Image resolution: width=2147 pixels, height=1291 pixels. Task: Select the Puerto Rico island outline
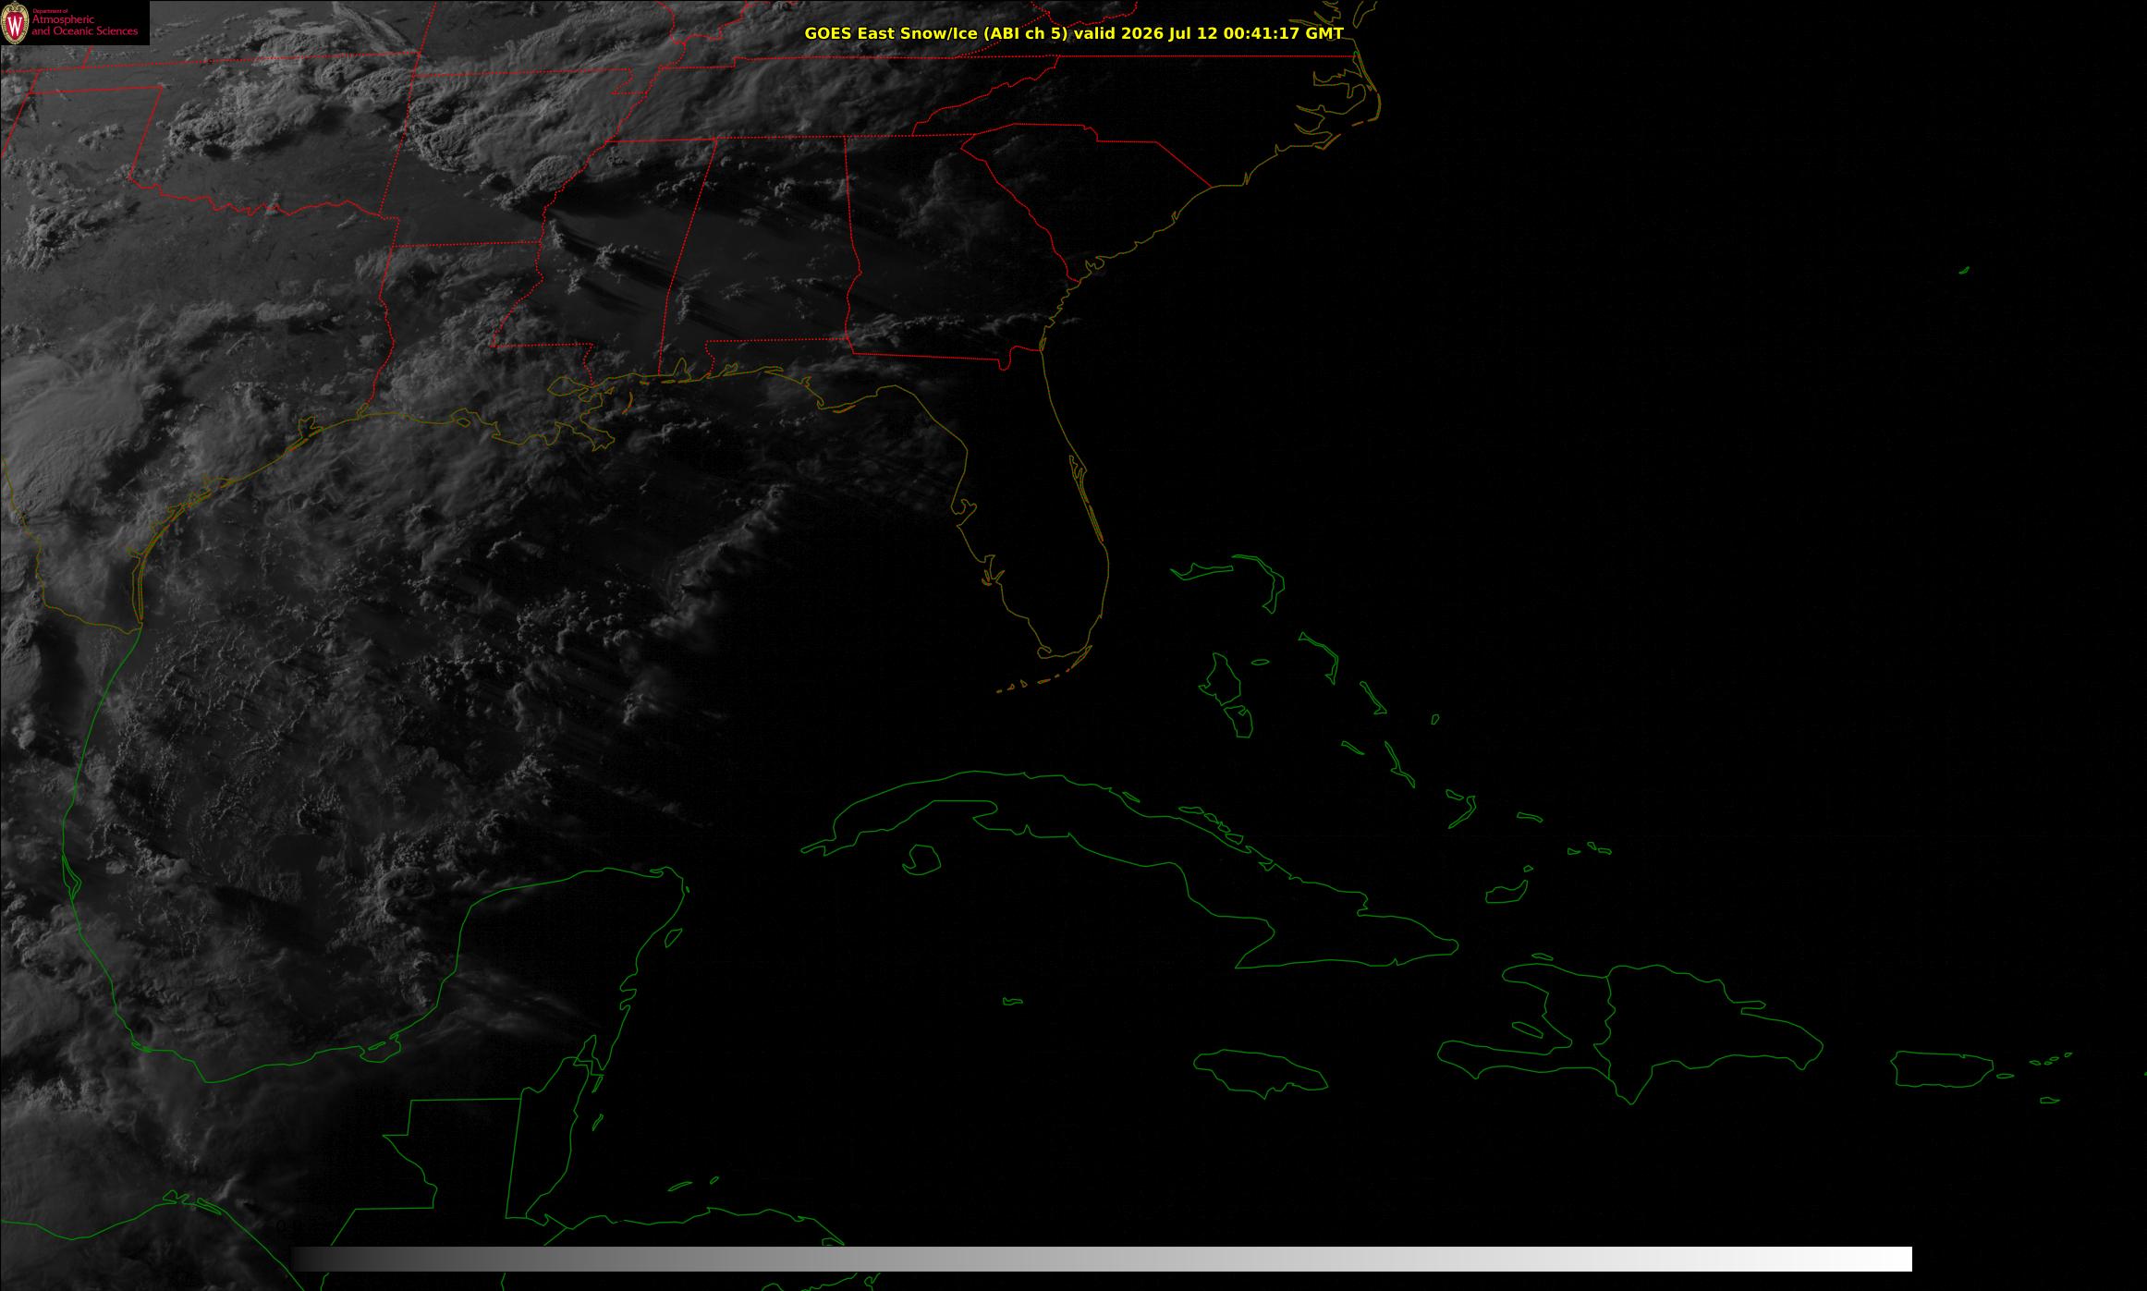(1942, 1069)
